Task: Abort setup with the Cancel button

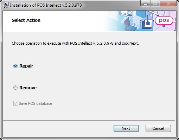Action: [x=158, y=128]
